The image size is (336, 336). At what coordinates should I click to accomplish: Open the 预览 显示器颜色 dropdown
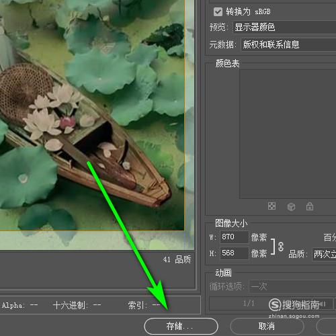[284, 28]
